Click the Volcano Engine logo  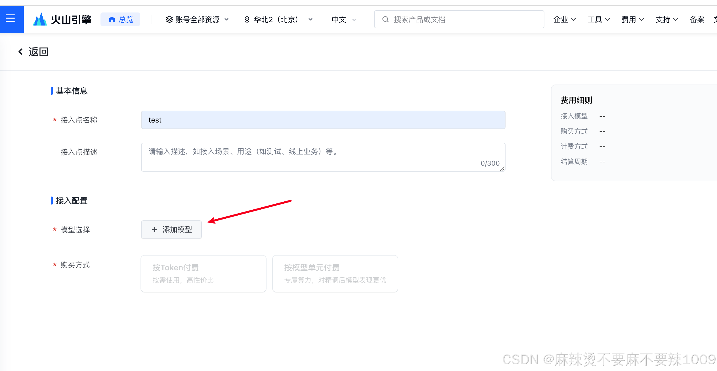62,19
